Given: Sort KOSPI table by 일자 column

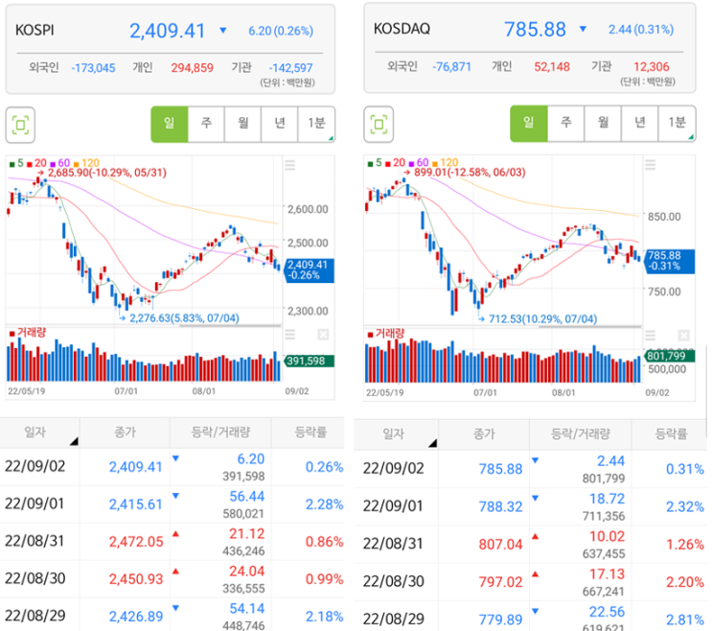Looking at the screenshot, I should (40, 432).
